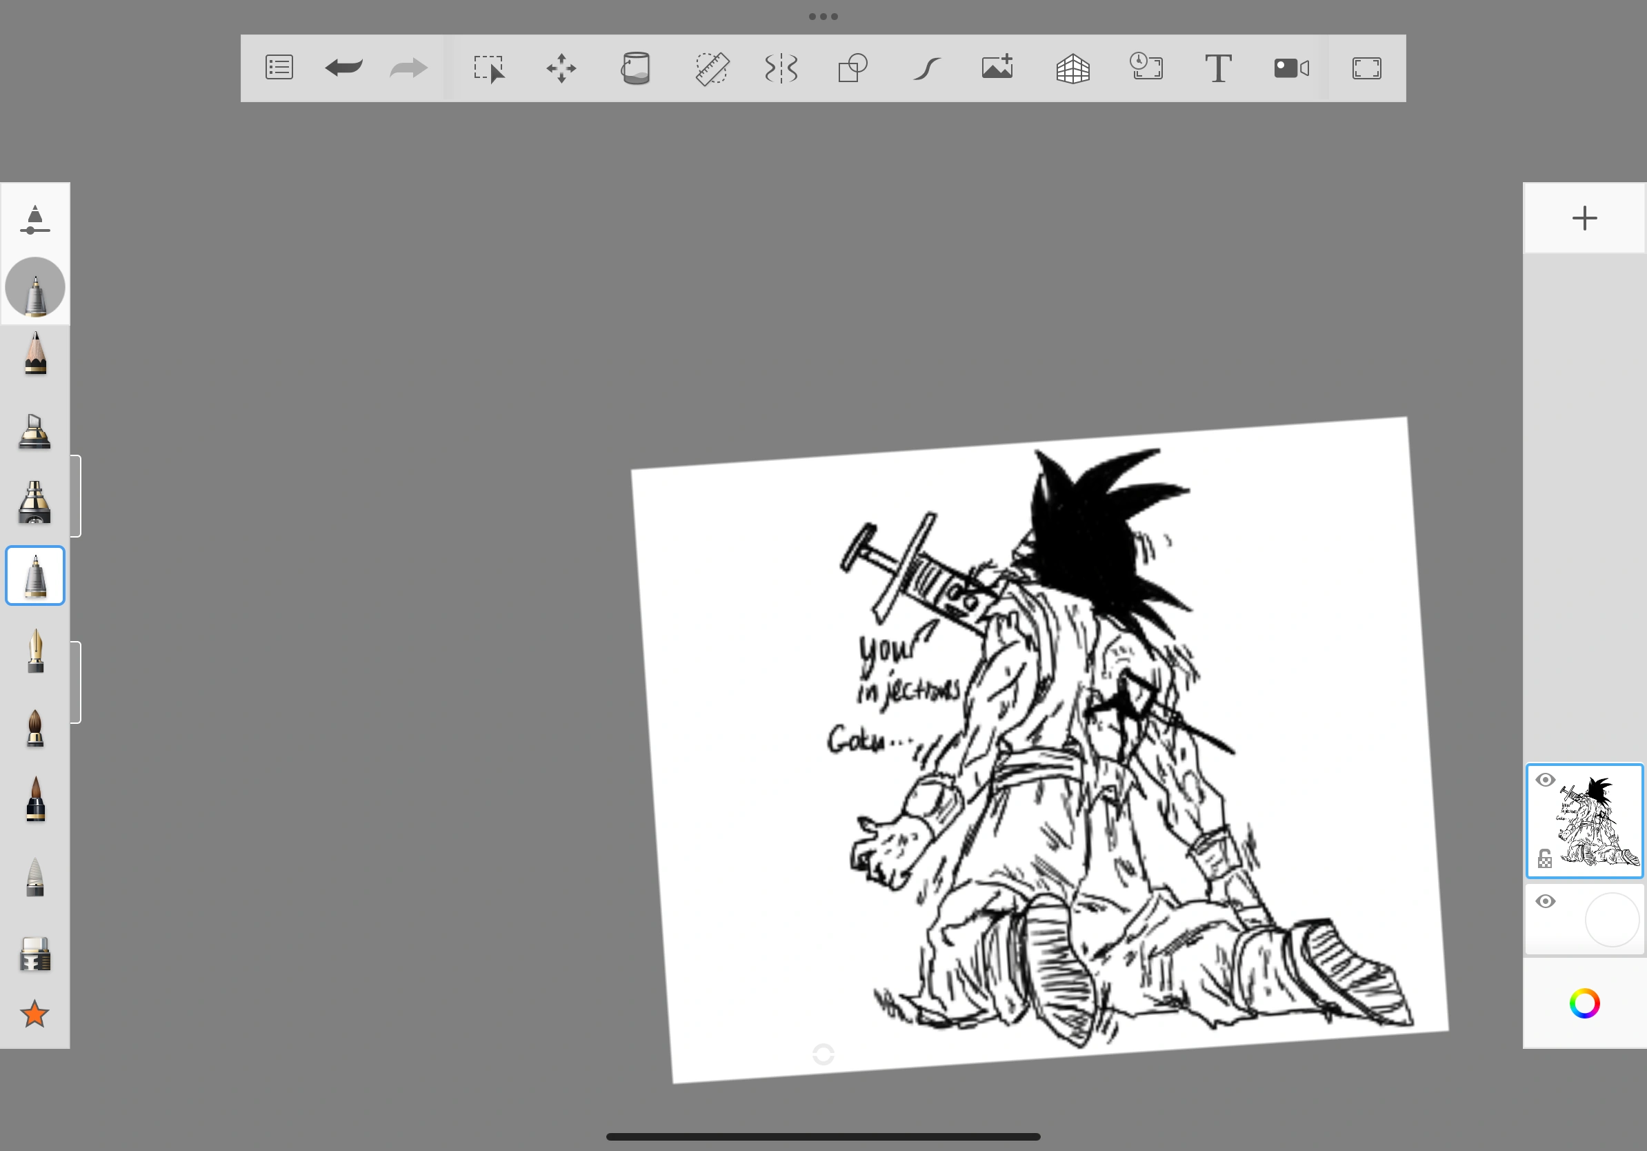Open the app options ellipsis menu
The width and height of the screenshot is (1647, 1151).
[823, 16]
